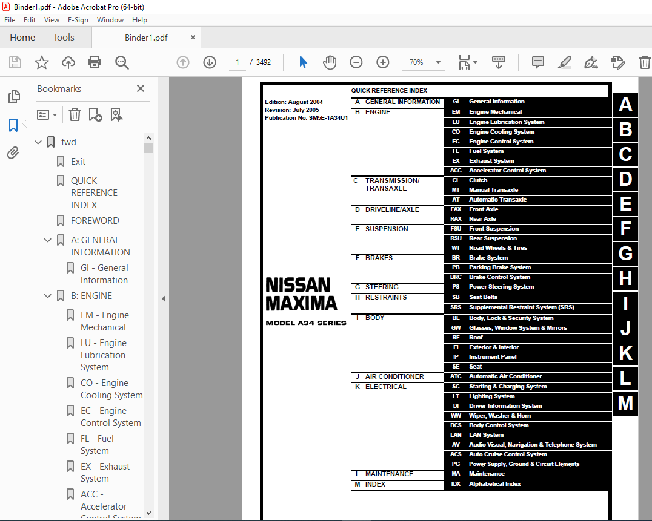Screen dimensions: 652x521
Task: Open the Fit page options icon
Action: (467, 62)
